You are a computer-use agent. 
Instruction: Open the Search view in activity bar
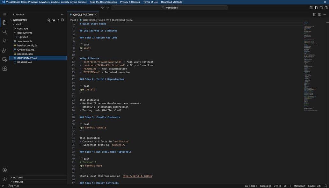[x=4, y=32]
